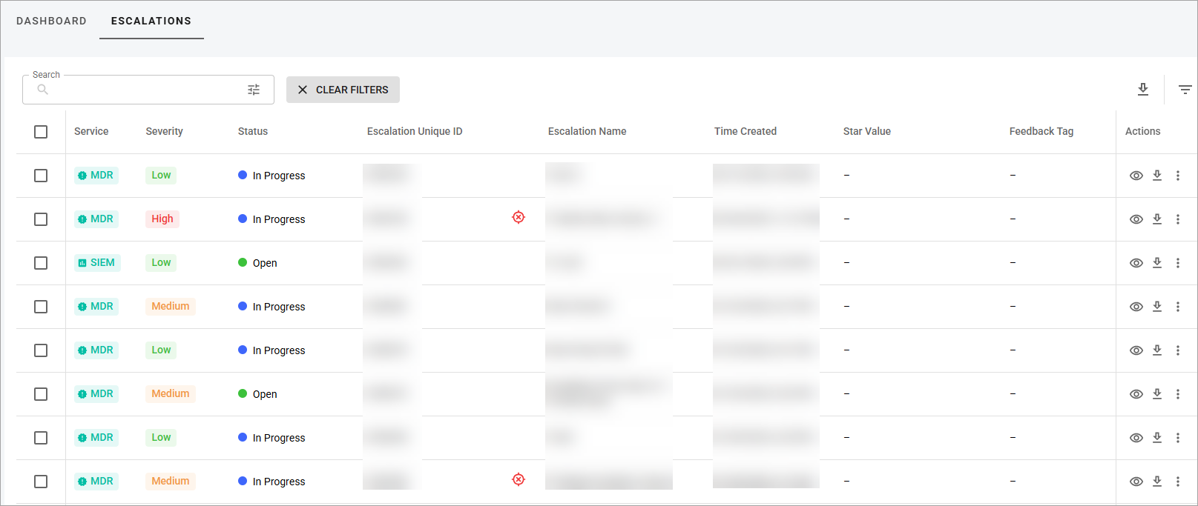The height and width of the screenshot is (506, 1198).
Task: View details via eye icon in Medium Open row
Action: tap(1136, 394)
